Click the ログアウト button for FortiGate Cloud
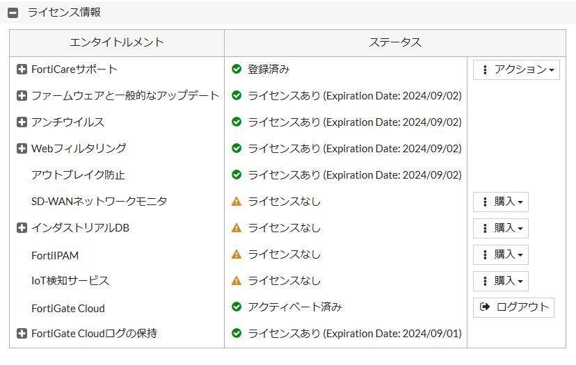The image size is (576, 365). [x=513, y=307]
